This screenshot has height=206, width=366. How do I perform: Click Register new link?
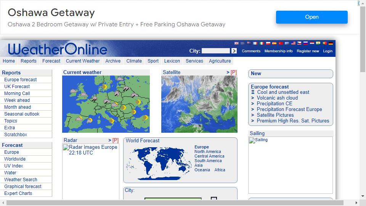point(308,51)
